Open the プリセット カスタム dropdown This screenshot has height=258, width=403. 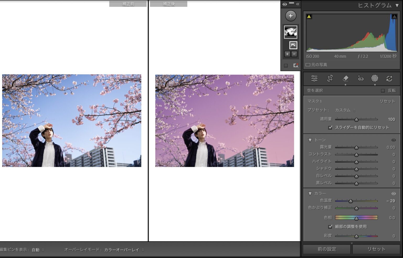pyautogui.click(x=345, y=110)
